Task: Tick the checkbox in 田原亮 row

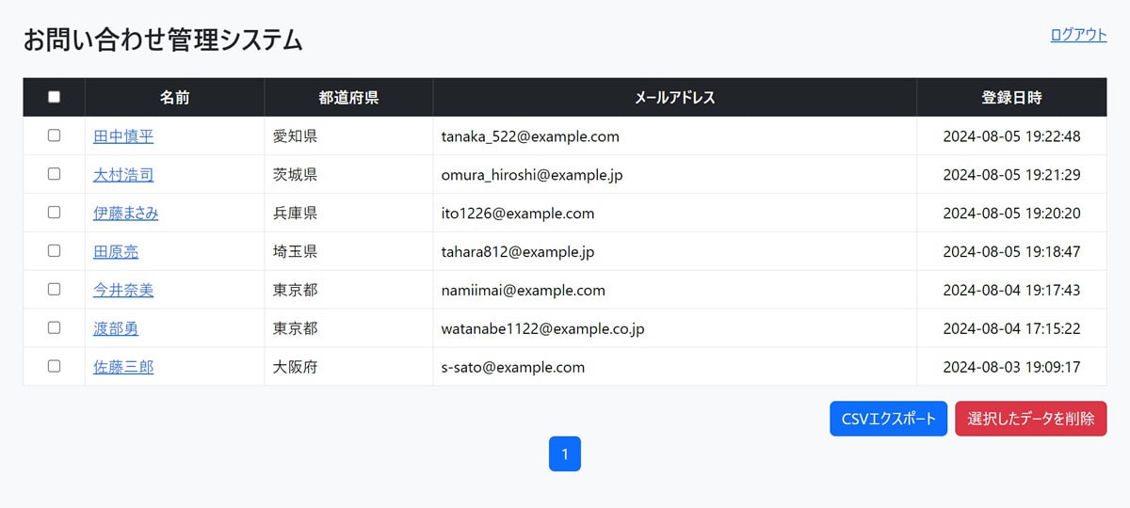Action: [x=54, y=251]
